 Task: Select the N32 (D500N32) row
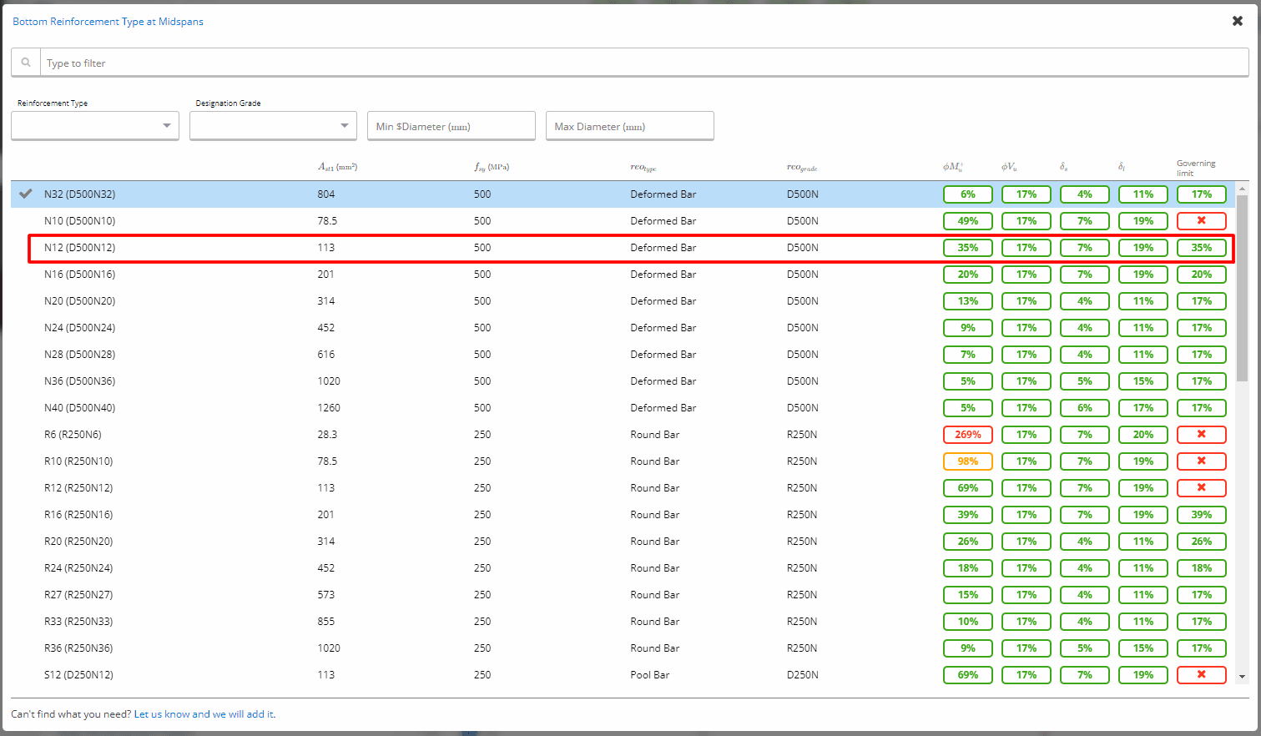(623, 194)
